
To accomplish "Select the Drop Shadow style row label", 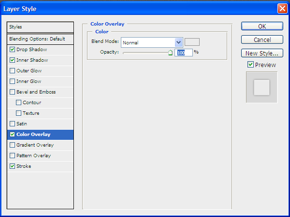I will [x=31, y=50].
